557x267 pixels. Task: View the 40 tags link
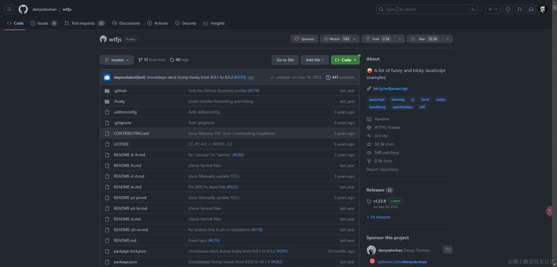tap(179, 60)
